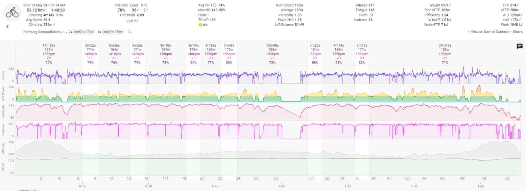This screenshot has height=191, width=526.
Task: Edit the RPE value pencil icon
Action: [147, 10]
